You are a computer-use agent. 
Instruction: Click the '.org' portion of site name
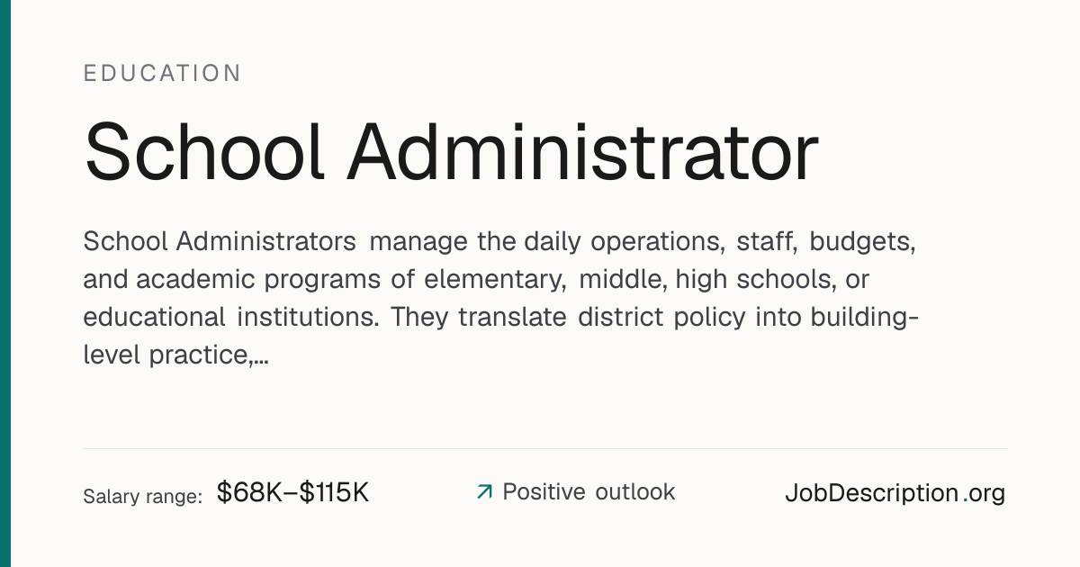pyautogui.click(x=984, y=494)
